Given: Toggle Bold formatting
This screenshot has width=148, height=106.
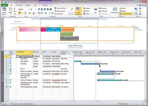Looking at the screenshot, I should point(20,13).
